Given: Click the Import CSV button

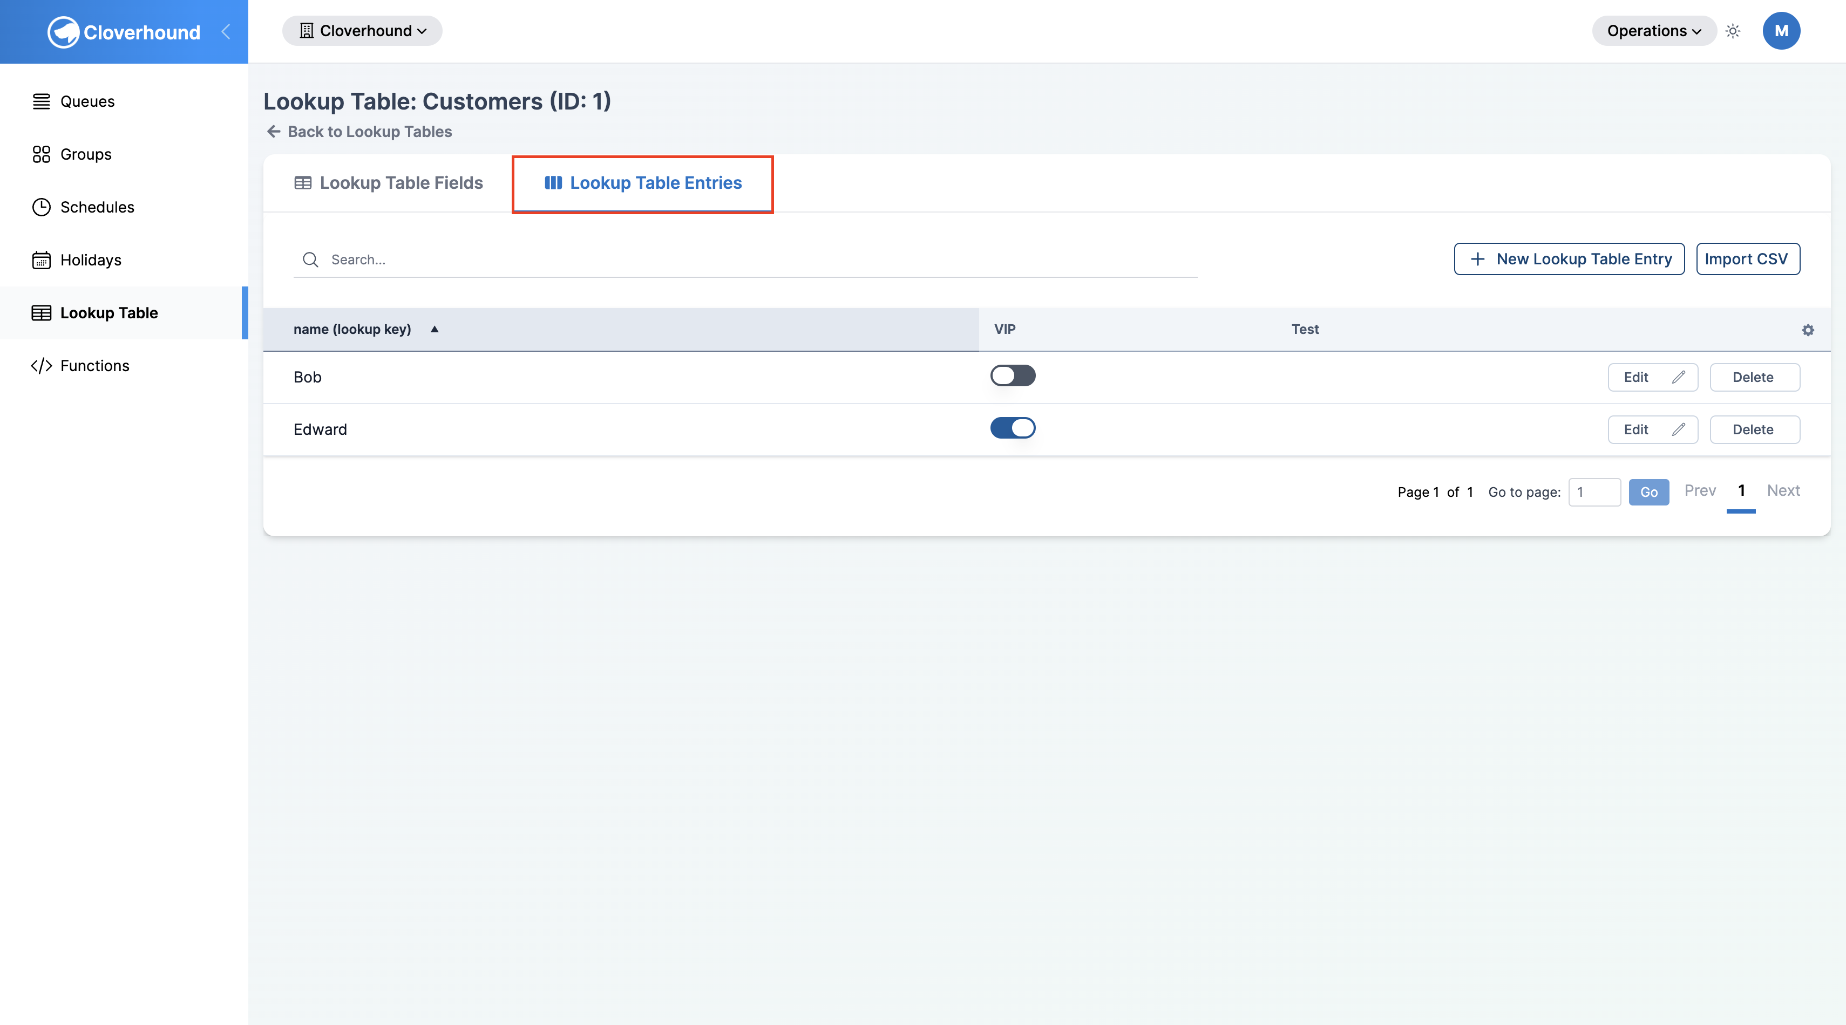Looking at the screenshot, I should pyautogui.click(x=1747, y=258).
